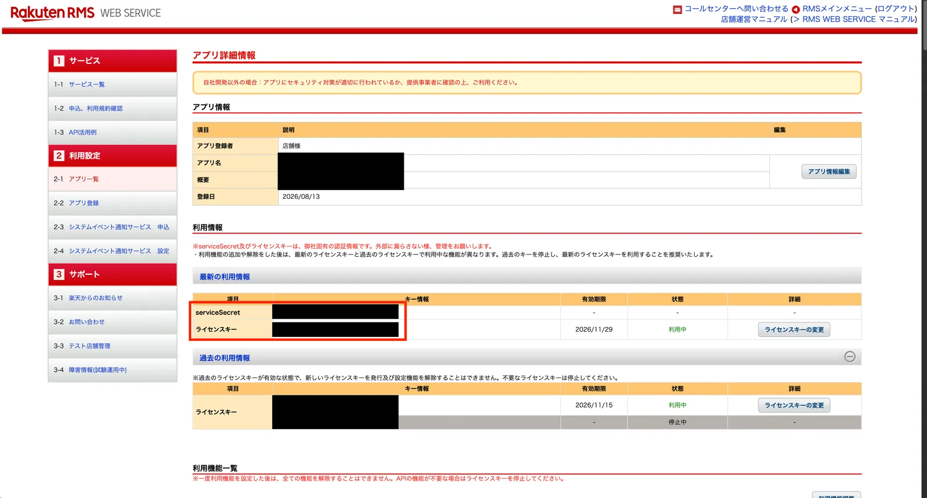Click the red RMS main menu arrow icon
Image resolution: width=927 pixels, height=498 pixels.
point(795,9)
